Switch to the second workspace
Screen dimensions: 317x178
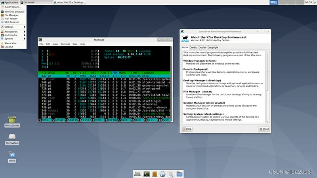[283, 2]
